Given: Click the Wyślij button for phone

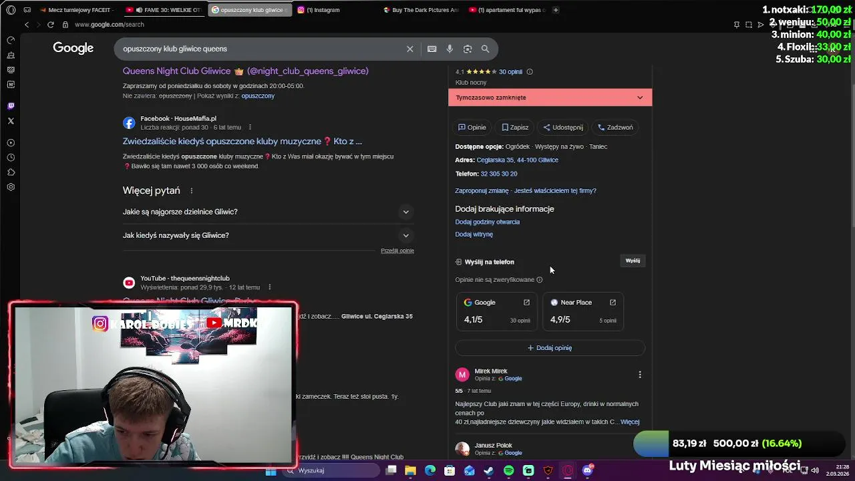Looking at the screenshot, I should [x=633, y=261].
